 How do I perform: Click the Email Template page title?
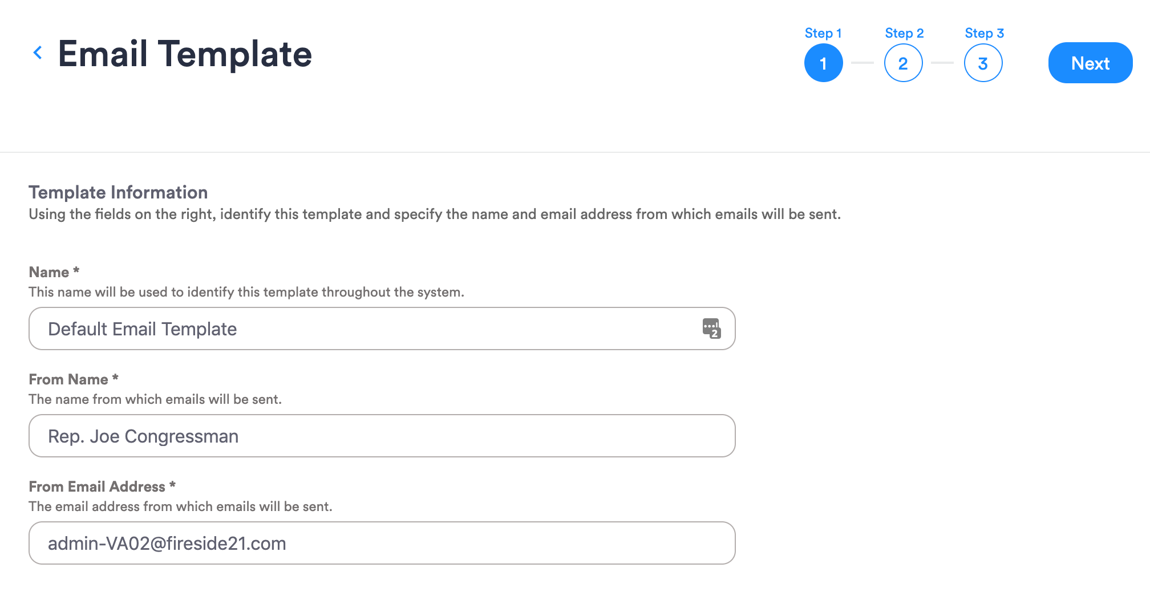point(185,54)
